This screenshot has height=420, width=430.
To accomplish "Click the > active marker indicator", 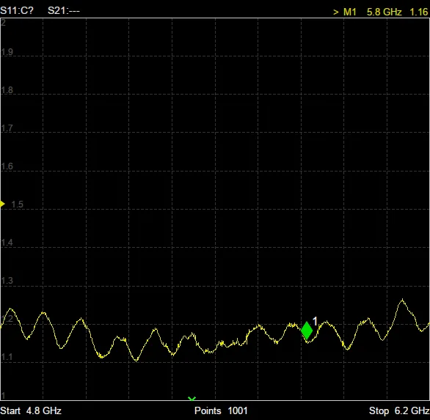I will [x=336, y=12].
